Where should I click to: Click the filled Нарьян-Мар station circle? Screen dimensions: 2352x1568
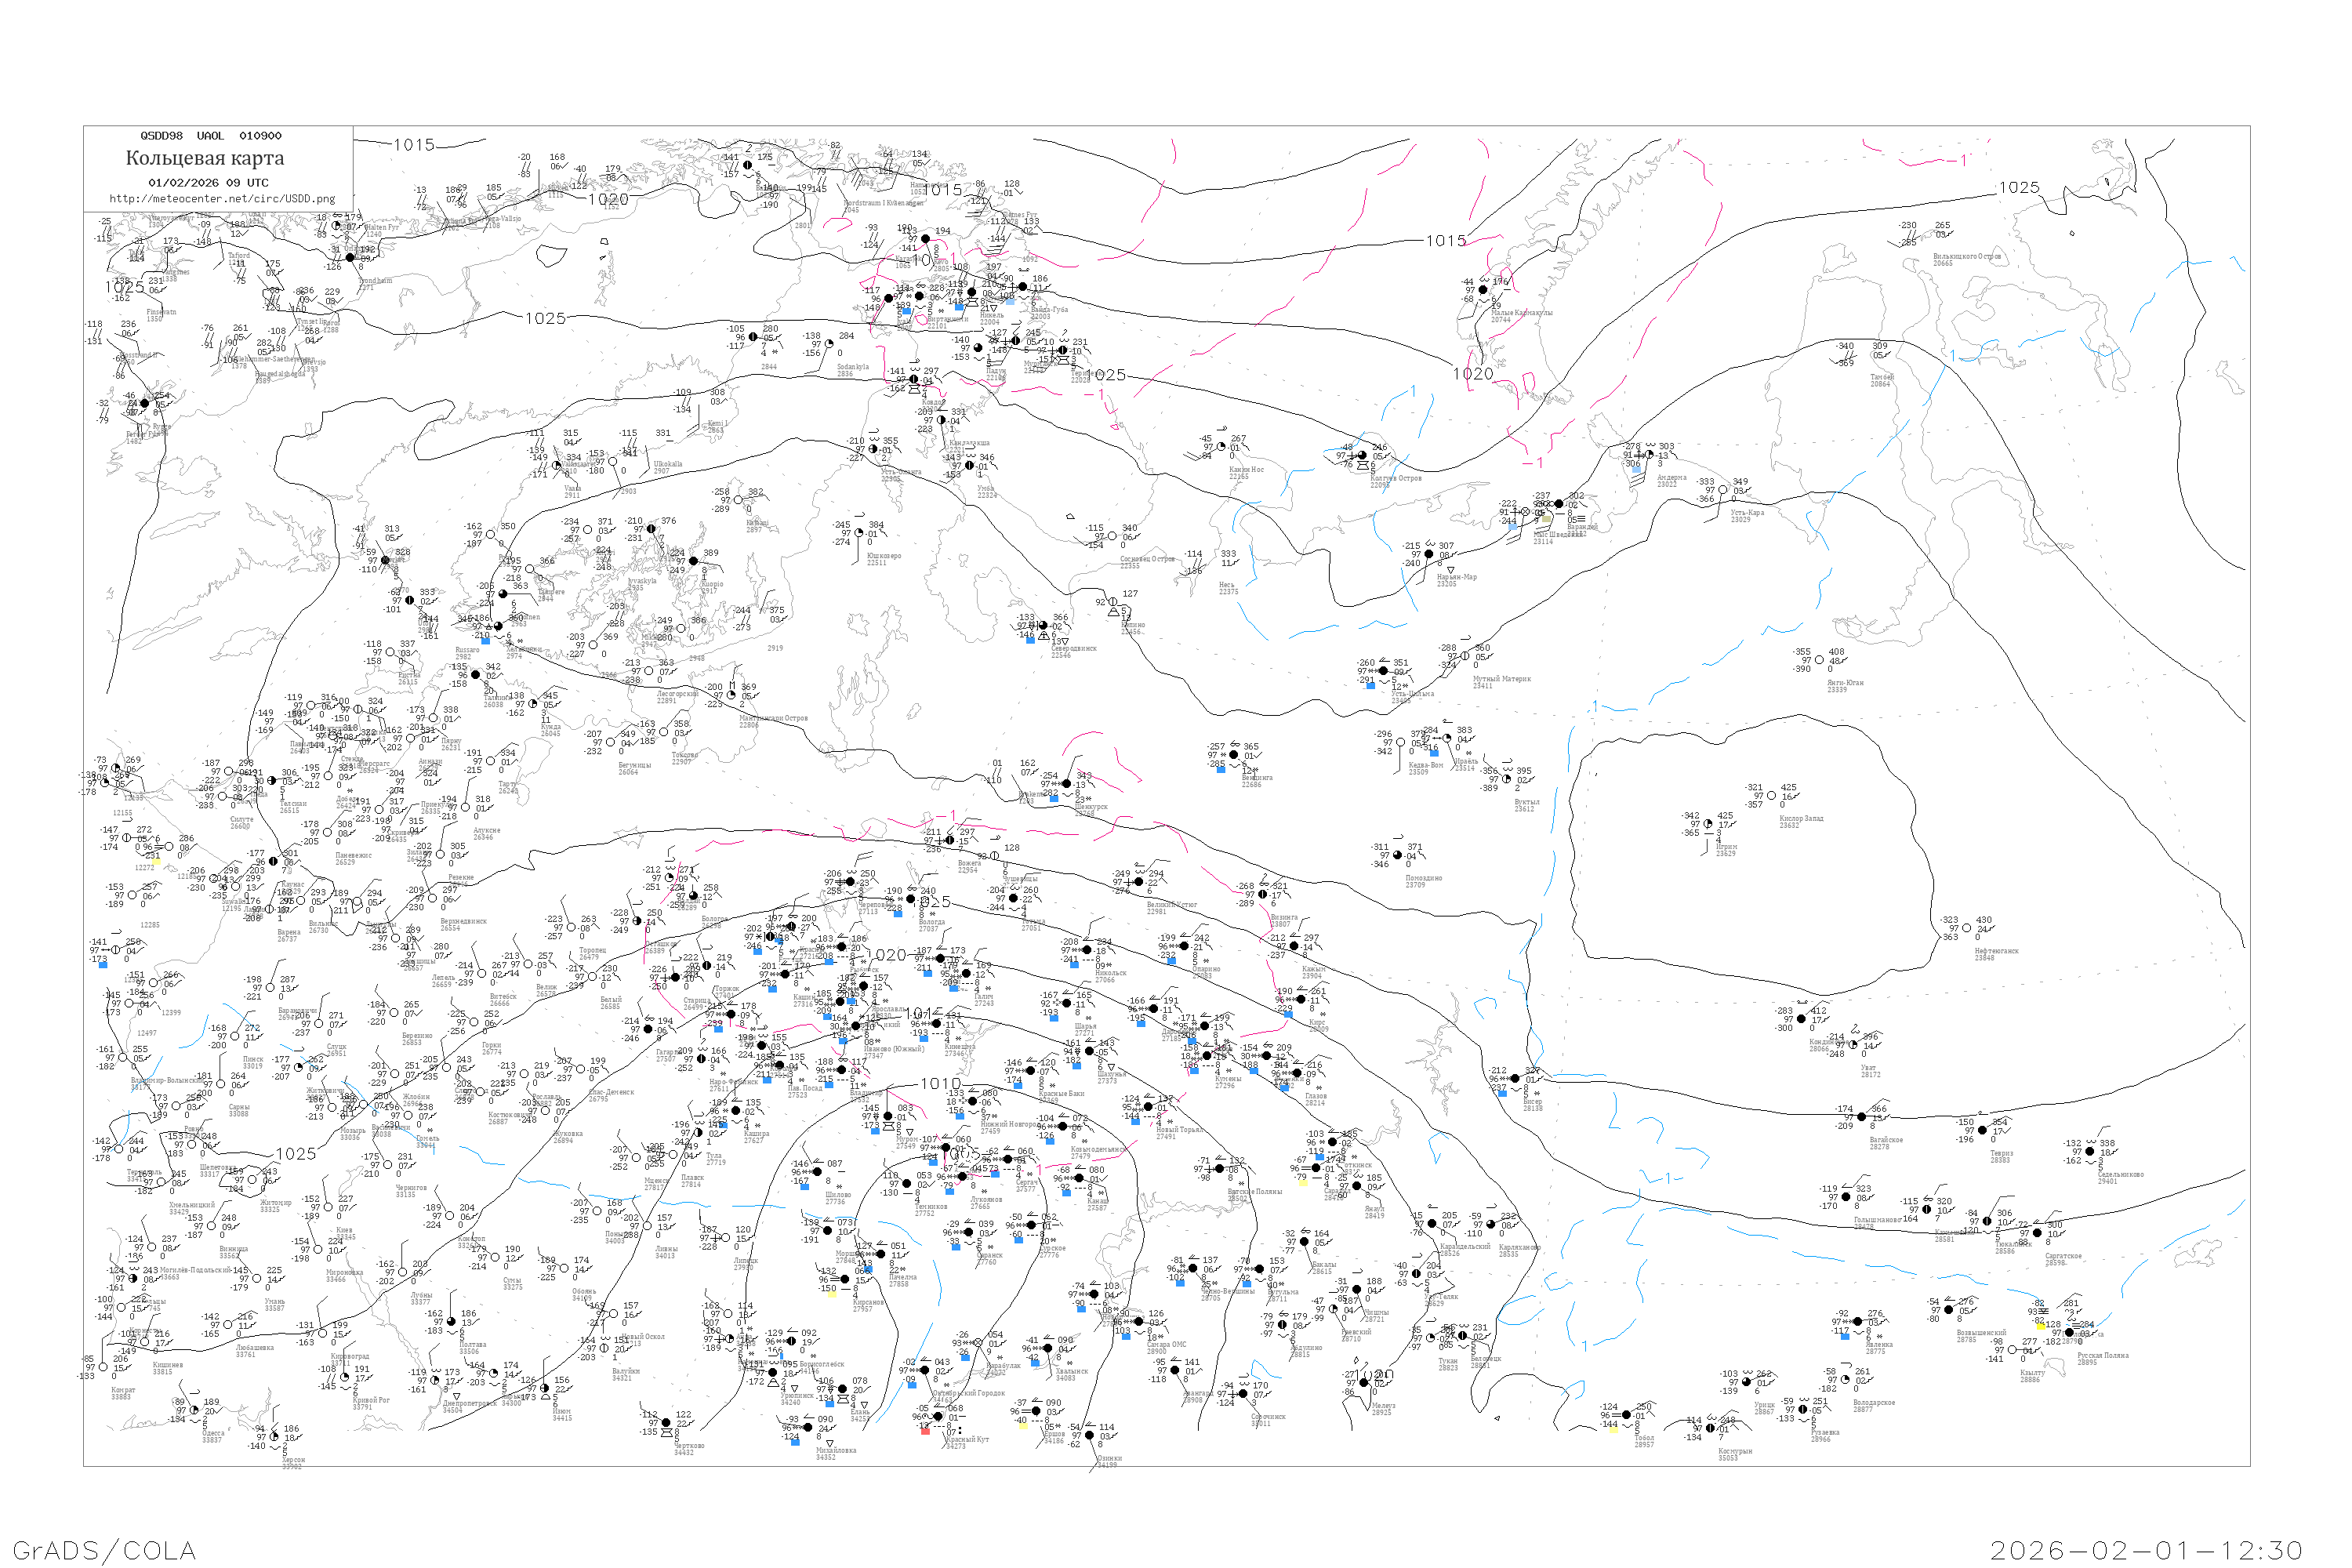[1429, 554]
